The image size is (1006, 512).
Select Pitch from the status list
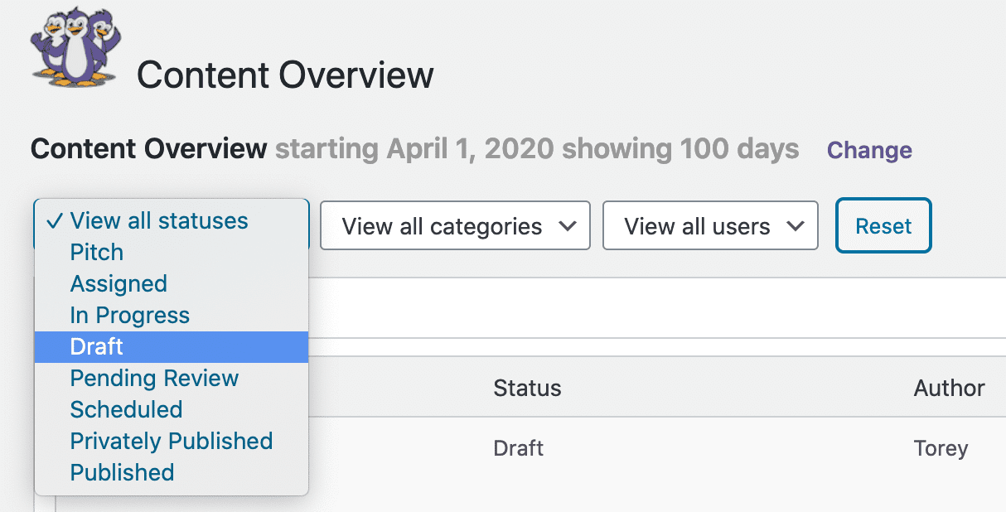(96, 252)
